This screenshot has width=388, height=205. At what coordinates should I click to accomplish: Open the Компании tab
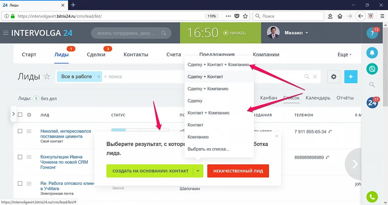coord(266,54)
